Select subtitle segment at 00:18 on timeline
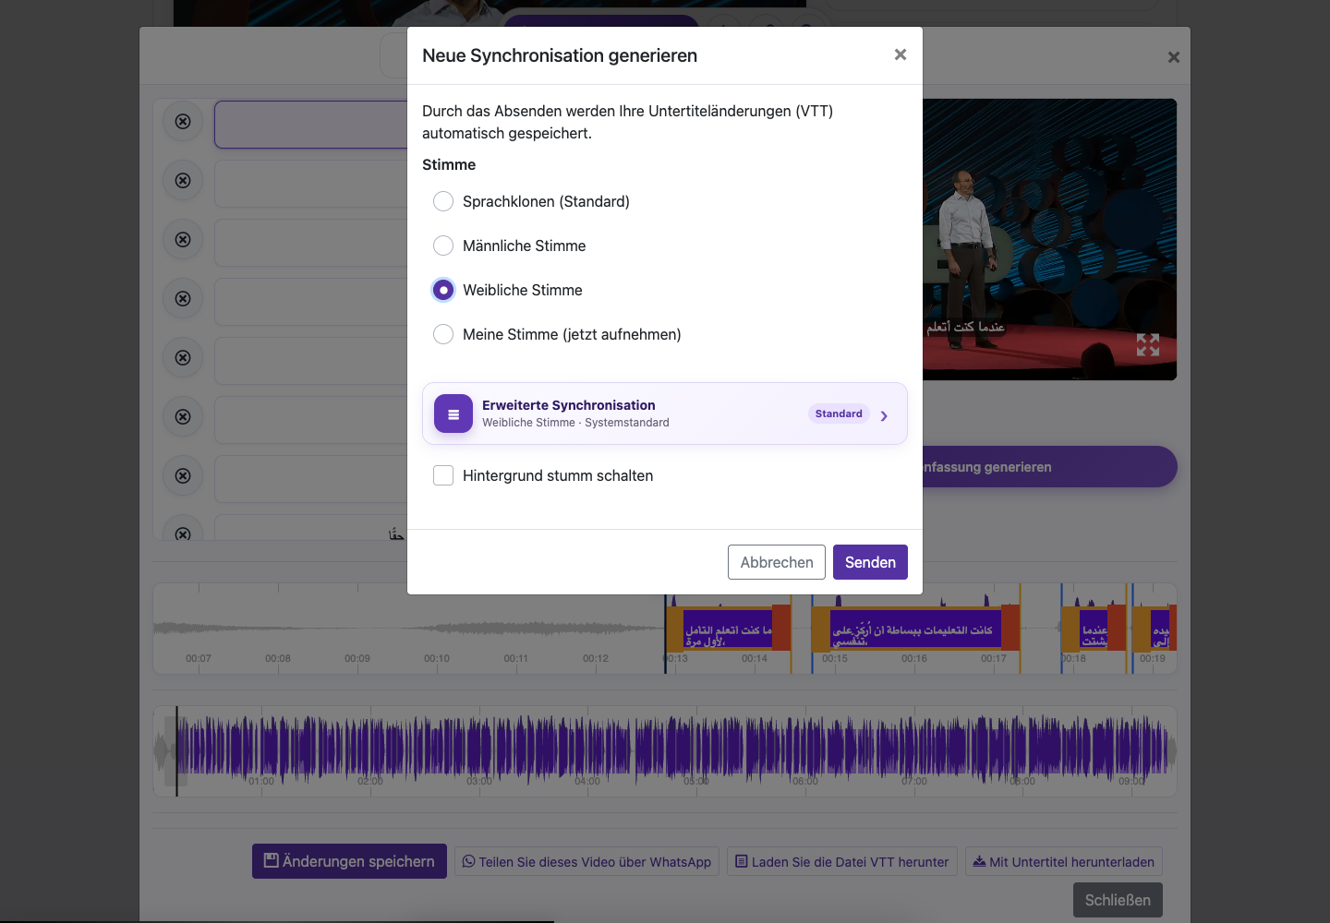The height and width of the screenshot is (923, 1330). pos(1094,629)
